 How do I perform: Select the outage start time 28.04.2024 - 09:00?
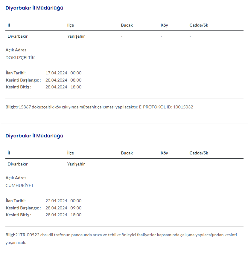63,208
